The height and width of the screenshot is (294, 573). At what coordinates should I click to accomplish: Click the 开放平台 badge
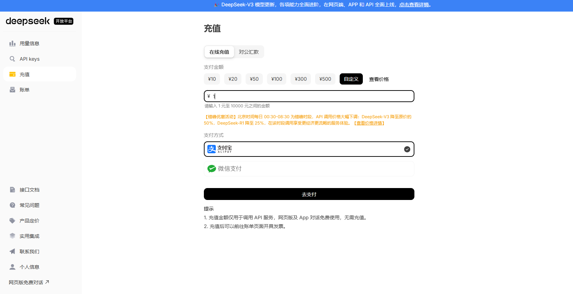pos(64,21)
